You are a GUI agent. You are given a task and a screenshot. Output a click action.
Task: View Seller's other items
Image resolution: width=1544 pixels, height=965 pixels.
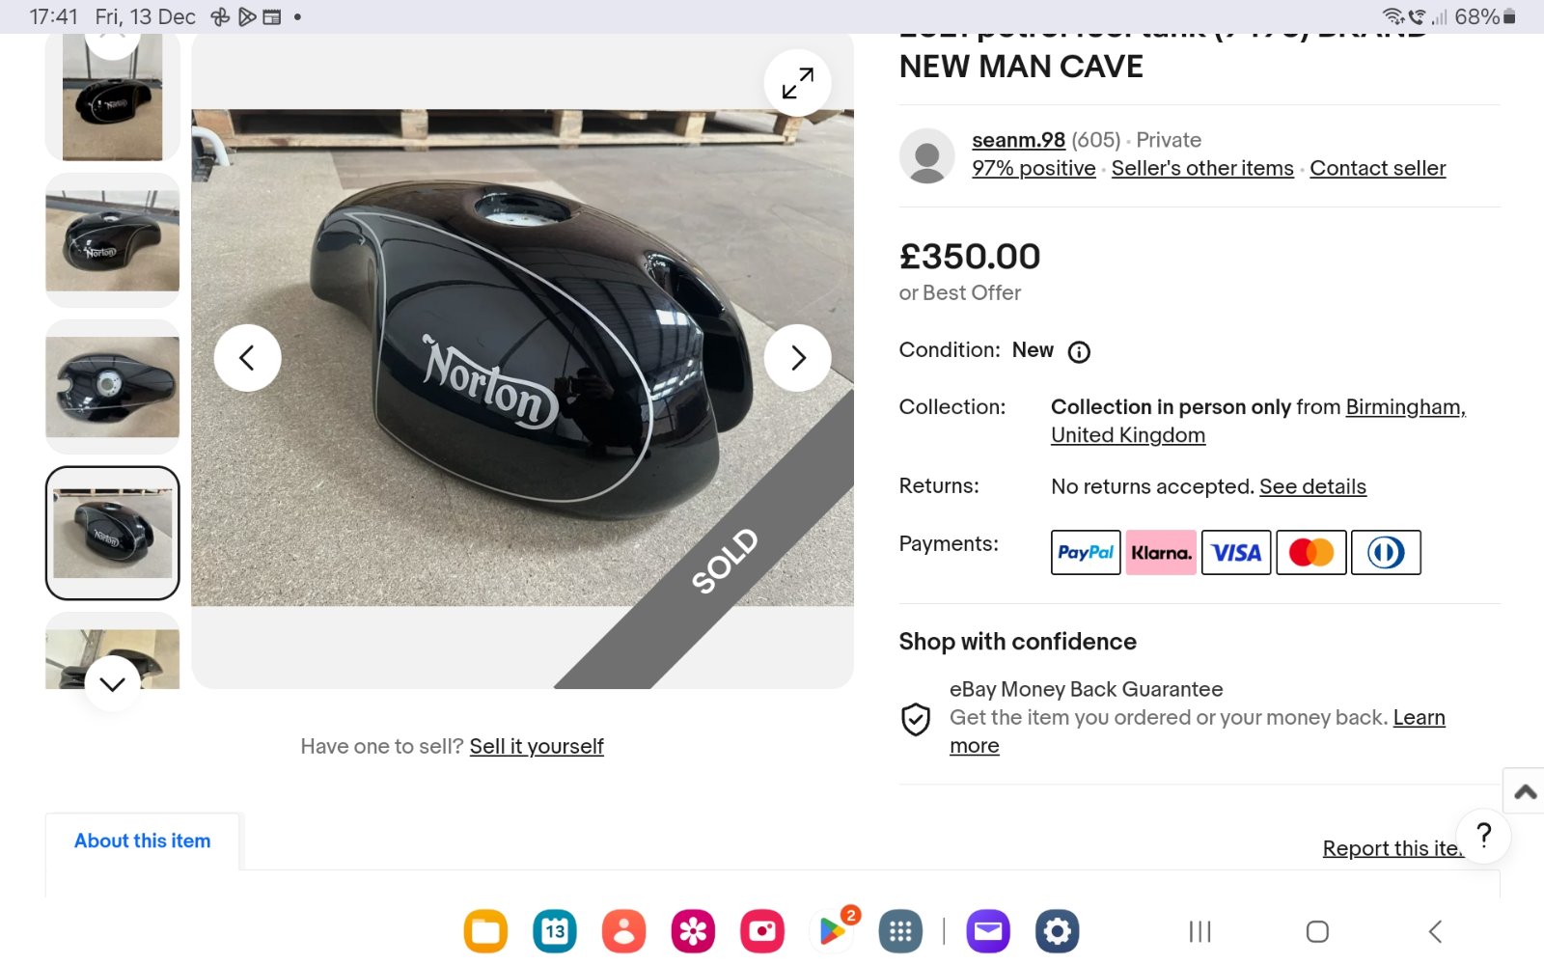(1202, 168)
